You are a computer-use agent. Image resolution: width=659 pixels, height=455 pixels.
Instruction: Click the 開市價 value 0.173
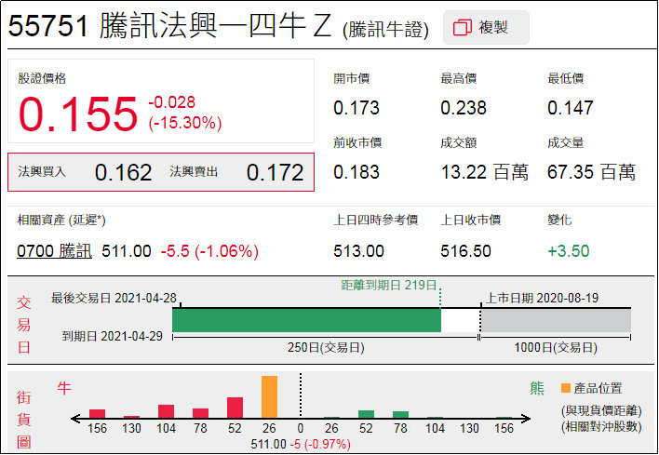click(x=356, y=108)
